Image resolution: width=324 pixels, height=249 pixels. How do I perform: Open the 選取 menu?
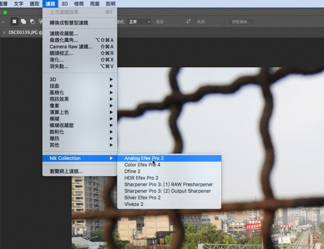34,4
